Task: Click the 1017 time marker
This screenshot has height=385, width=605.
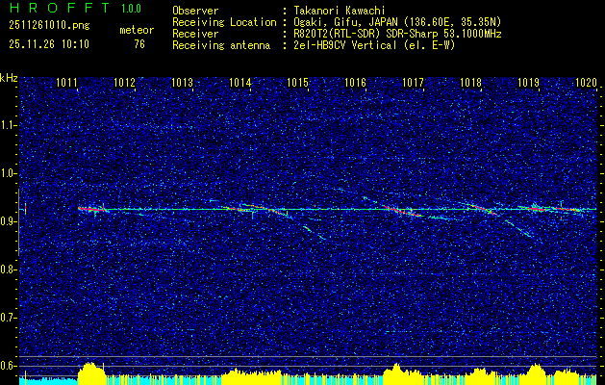Action: pyautogui.click(x=414, y=83)
